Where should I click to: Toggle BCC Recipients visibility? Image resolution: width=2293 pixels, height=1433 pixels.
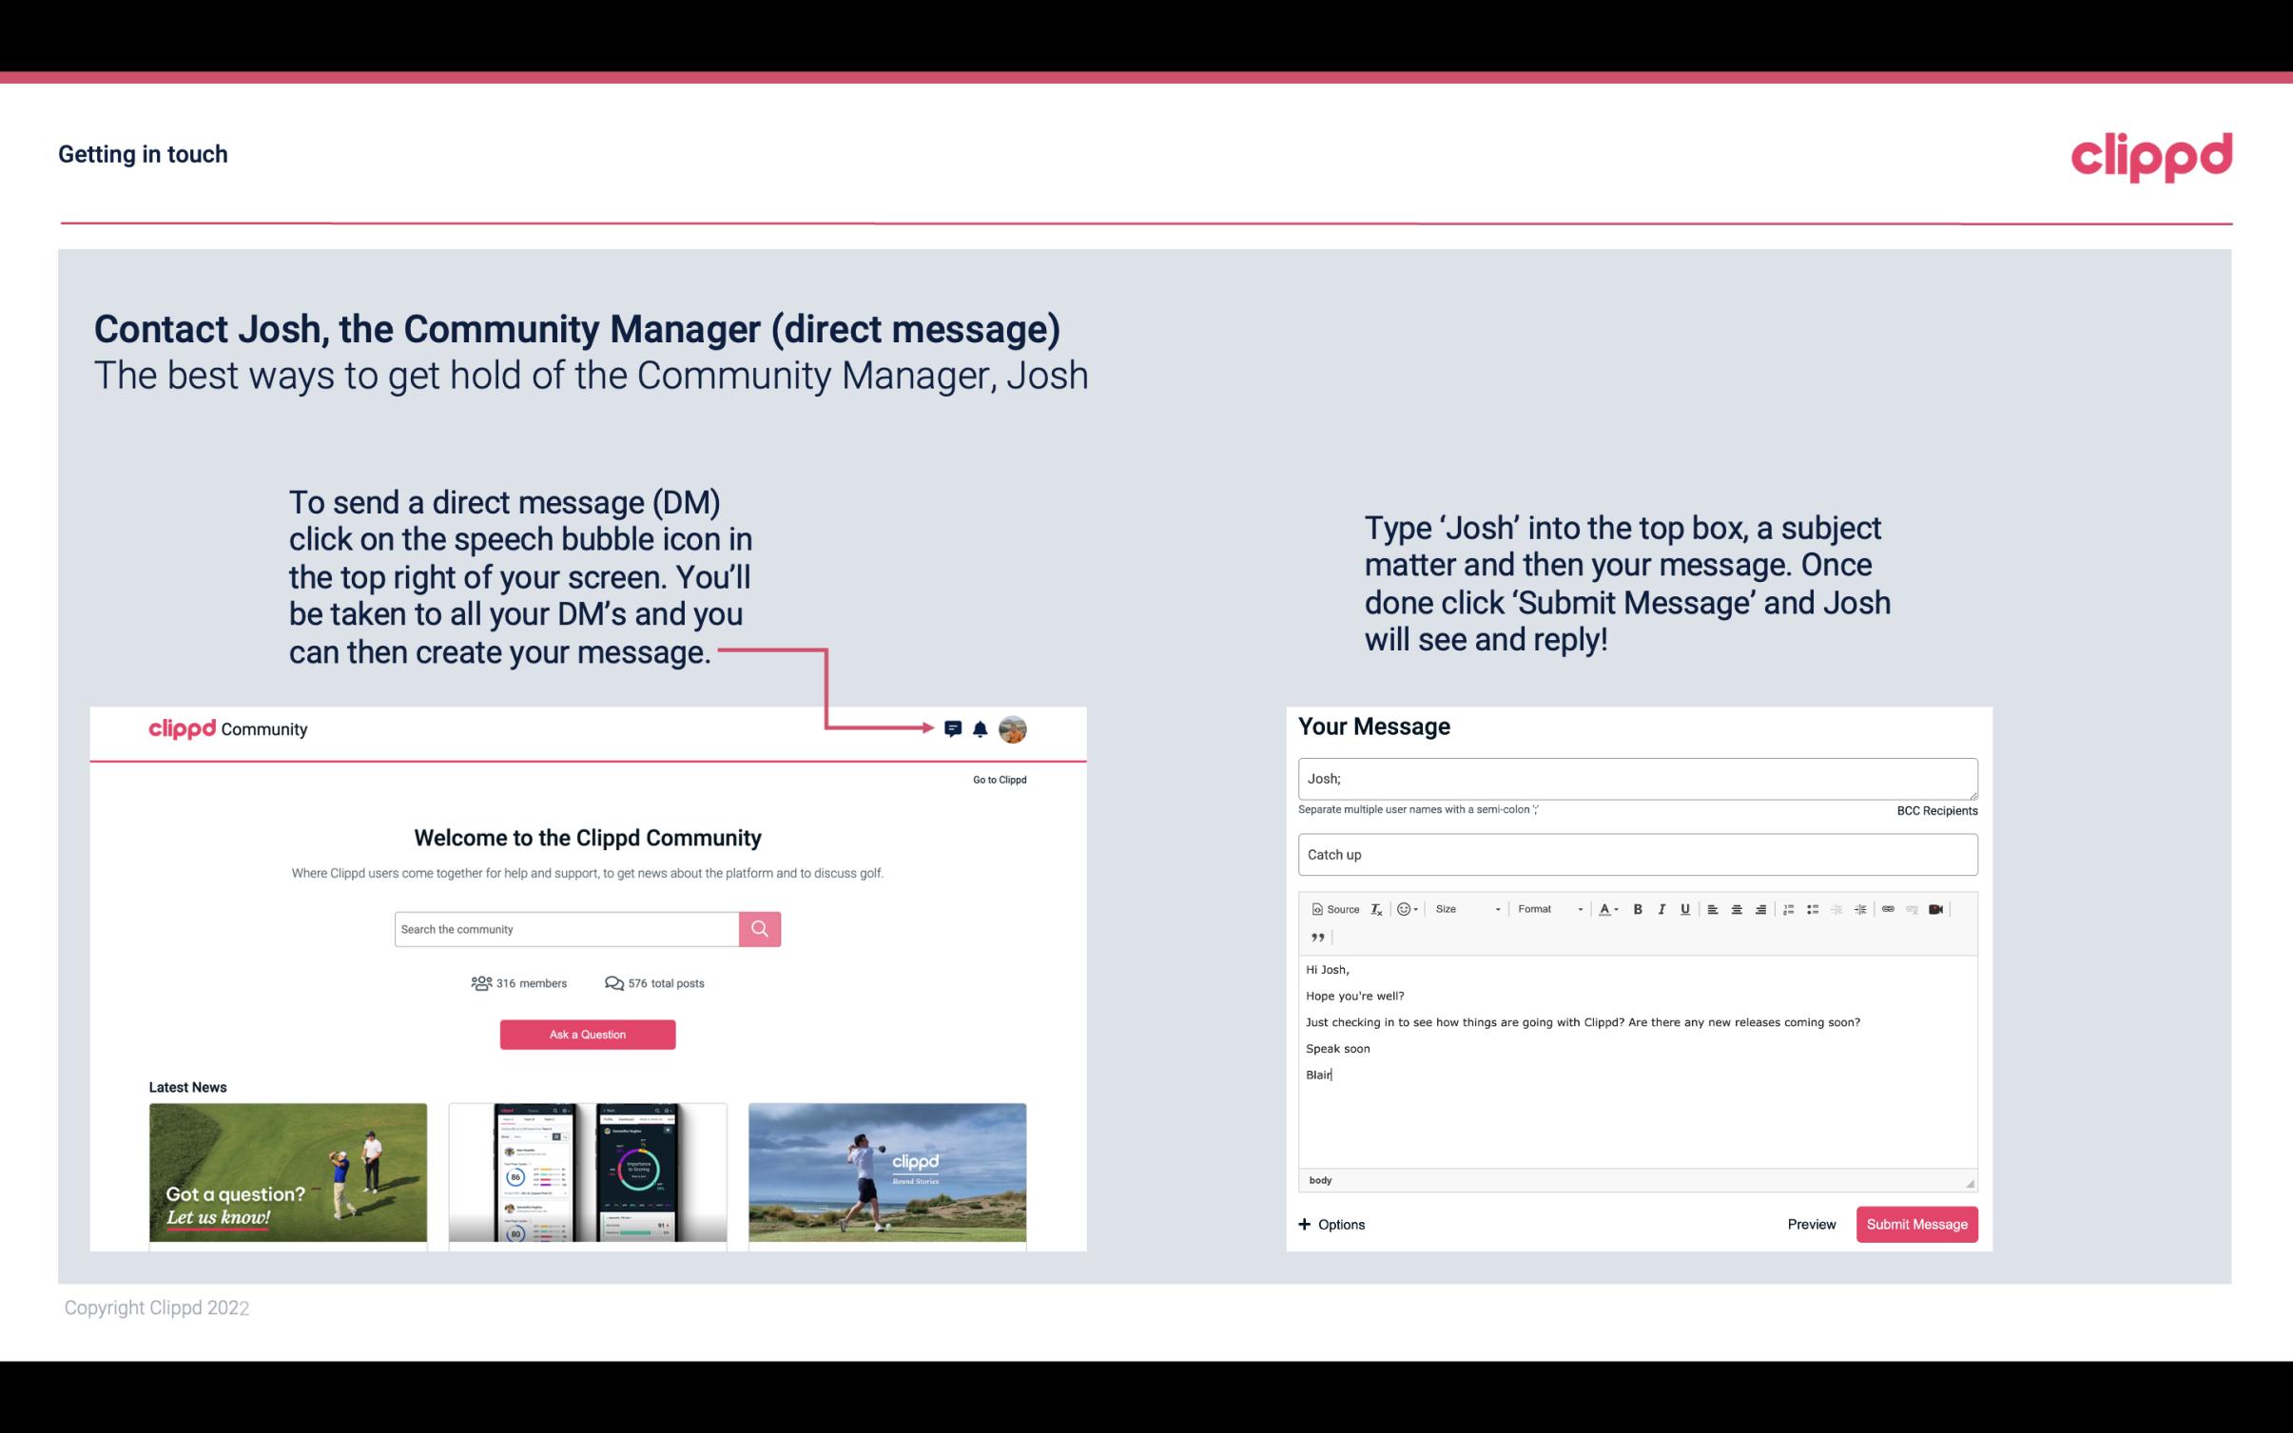pyautogui.click(x=1934, y=810)
